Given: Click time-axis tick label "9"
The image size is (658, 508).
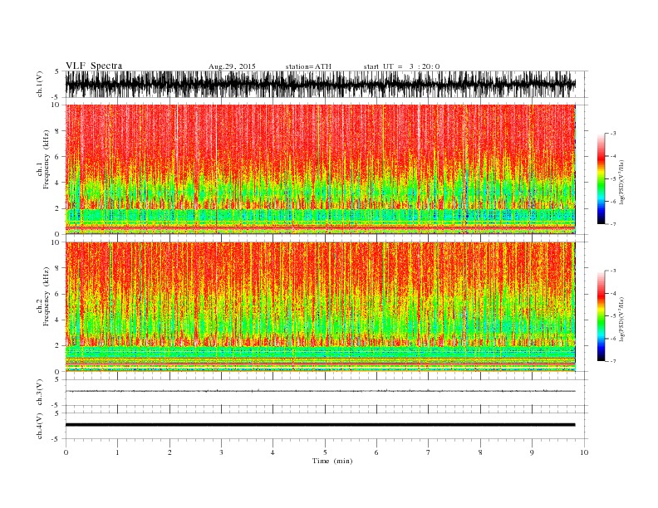Looking at the screenshot, I should (532, 452).
